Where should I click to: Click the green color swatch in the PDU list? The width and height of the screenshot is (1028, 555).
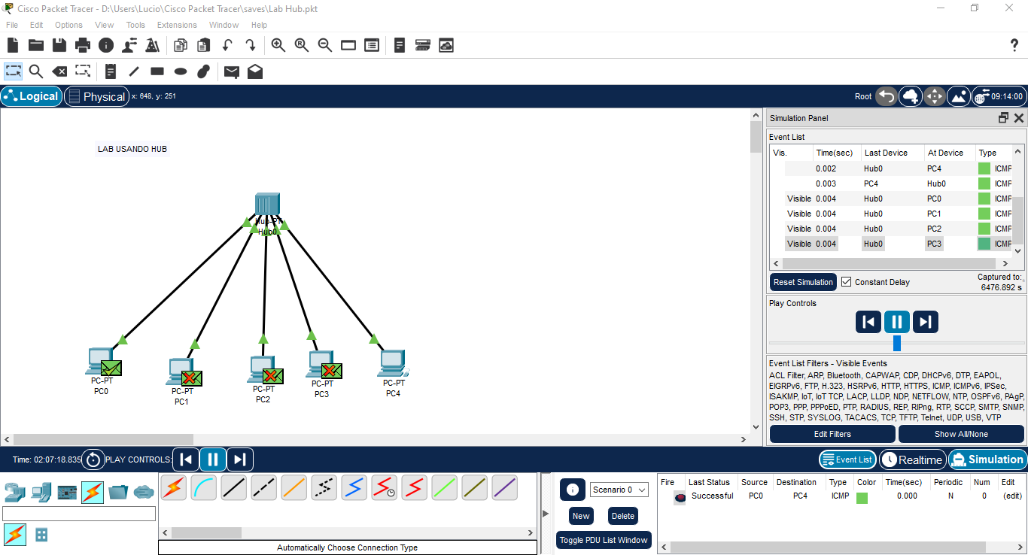pos(862,498)
